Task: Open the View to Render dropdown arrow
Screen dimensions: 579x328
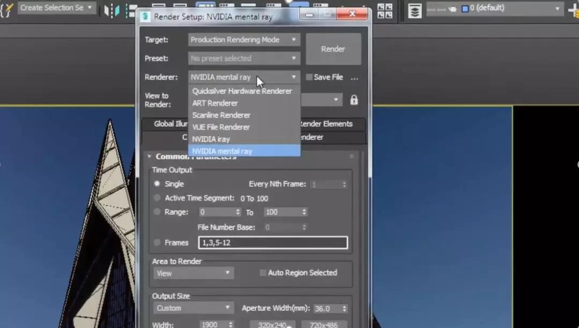Action: pos(336,100)
